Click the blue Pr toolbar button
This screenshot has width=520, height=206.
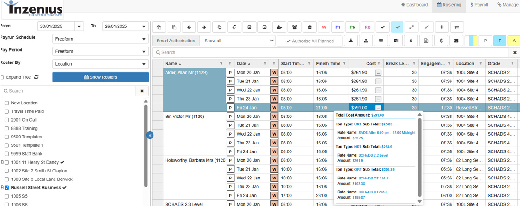(x=338, y=27)
